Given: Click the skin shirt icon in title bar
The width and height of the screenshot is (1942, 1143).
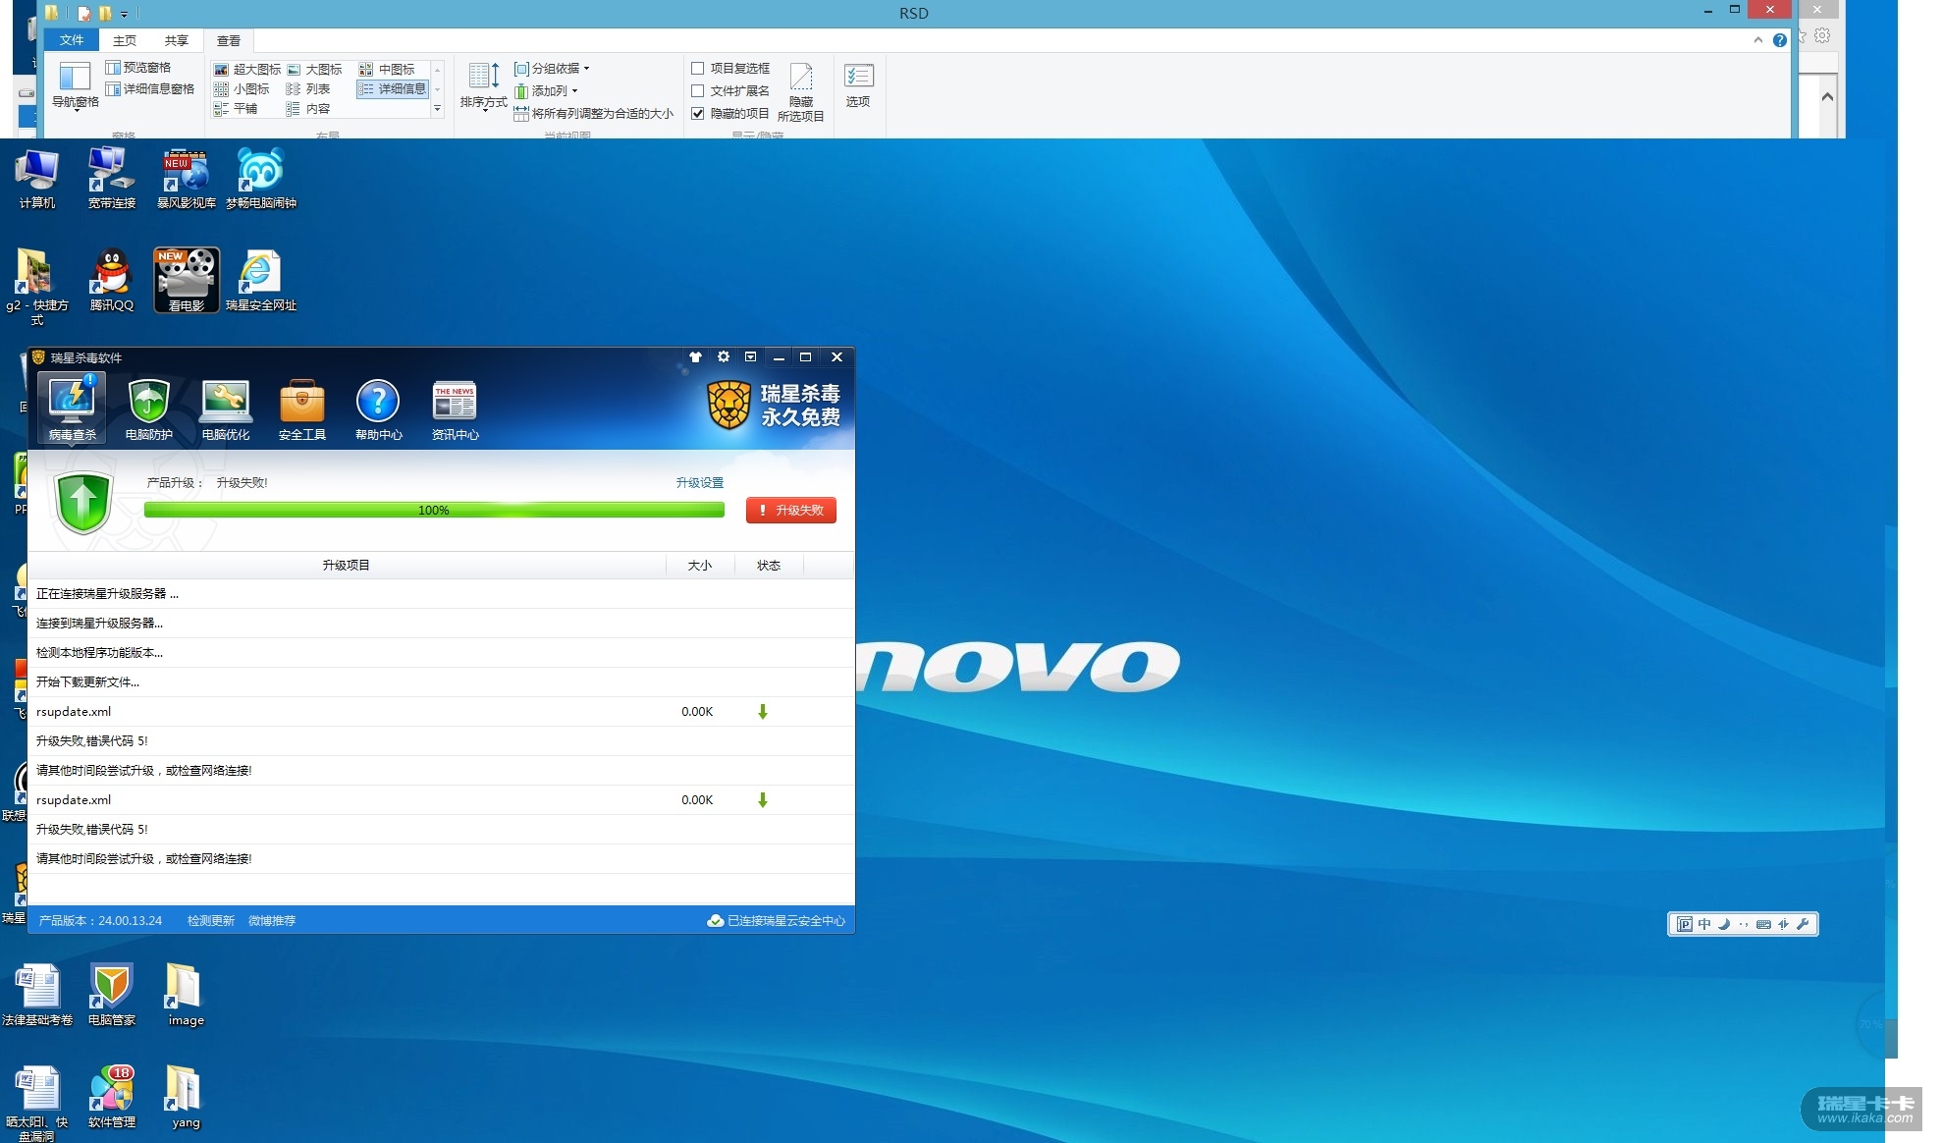Looking at the screenshot, I should coord(695,357).
